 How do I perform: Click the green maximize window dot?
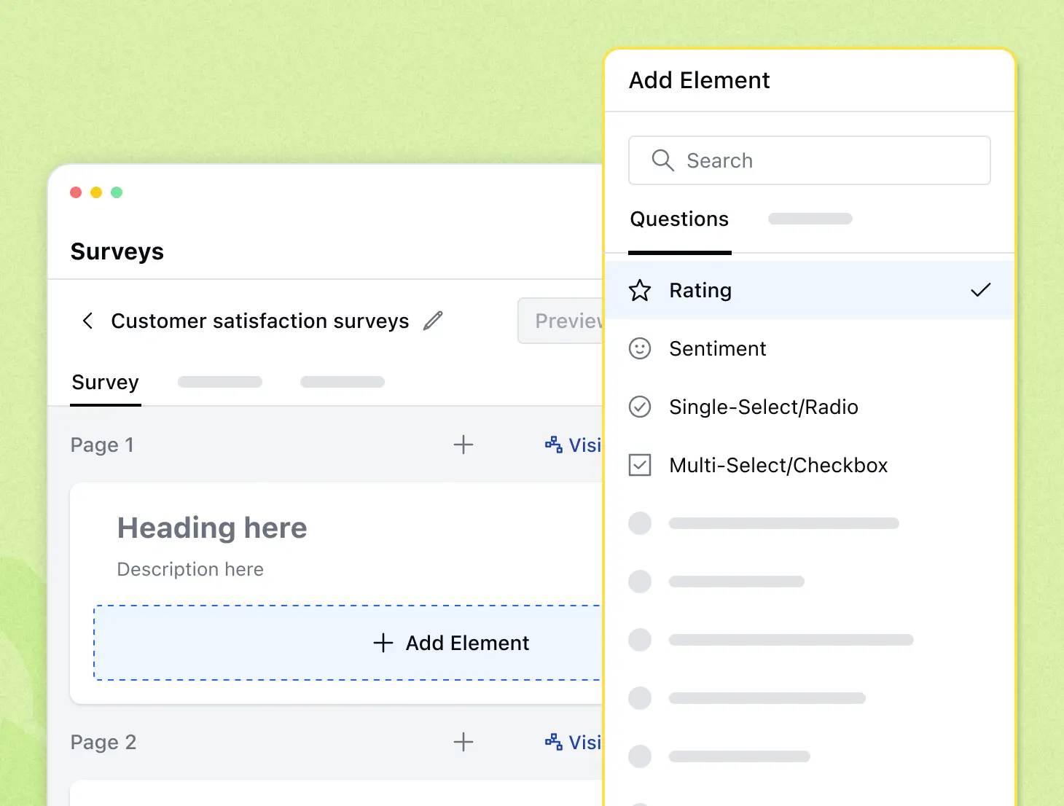point(117,192)
